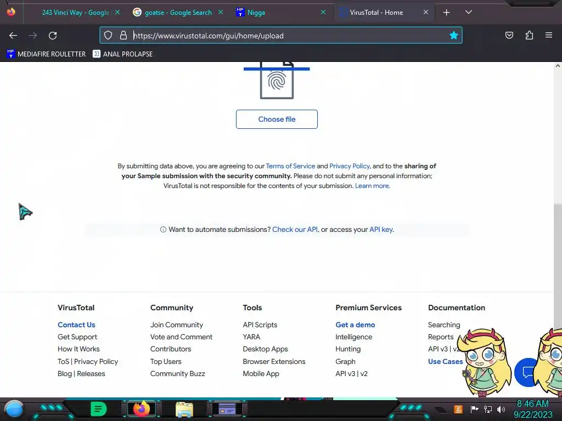562x421 pixels.
Task: Switch to the goatse Google Search tab
Action: coord(178,13)
